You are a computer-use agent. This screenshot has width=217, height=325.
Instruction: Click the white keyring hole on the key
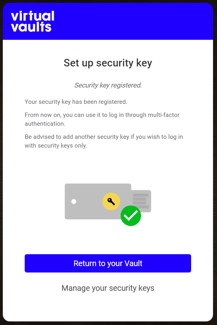coord(74,201)
